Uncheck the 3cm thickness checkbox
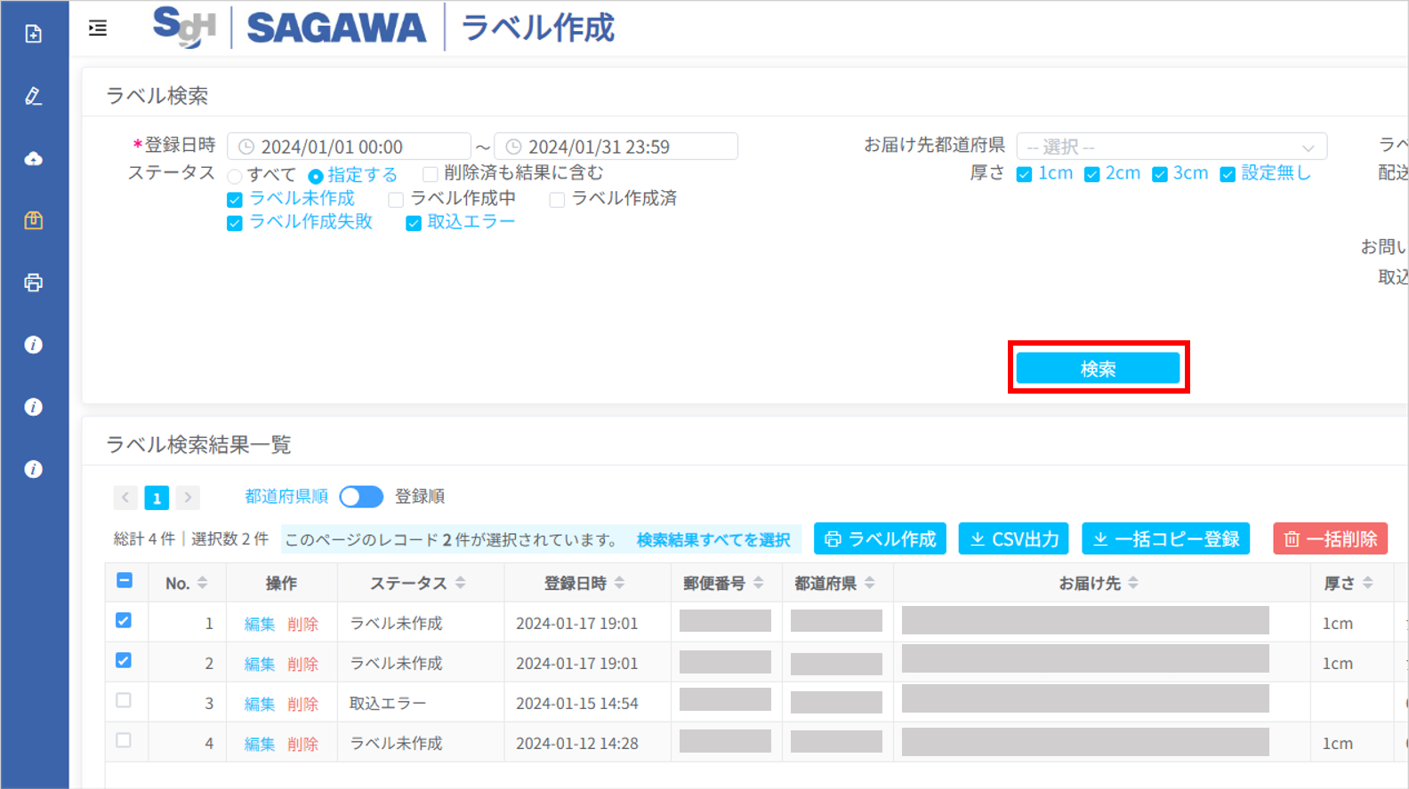Viewport: 1409px width, 789px height. 1160,174
